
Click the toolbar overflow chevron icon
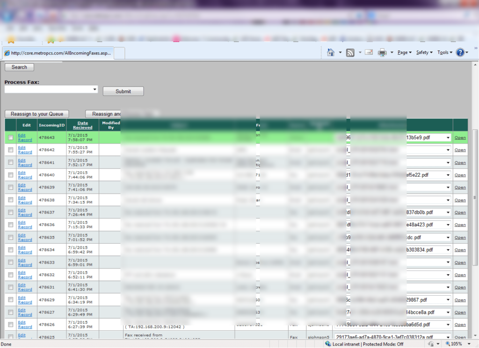(x=476, y=48)
